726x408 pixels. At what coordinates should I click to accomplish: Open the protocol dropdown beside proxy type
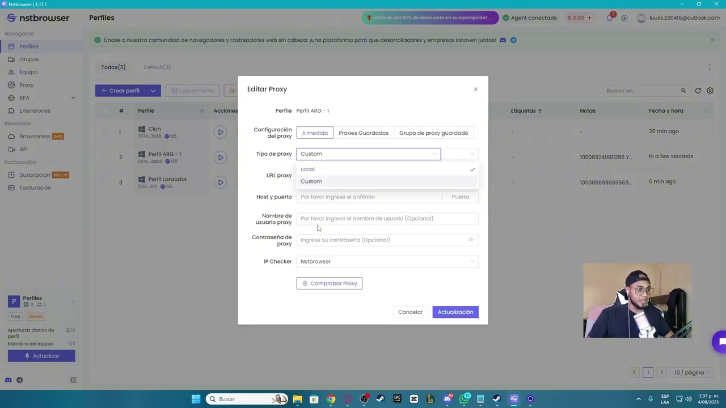pos(460,154)
